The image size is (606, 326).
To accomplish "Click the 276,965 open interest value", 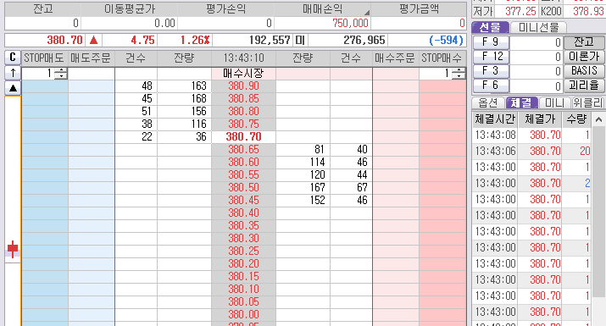I will [x=364, y=40].
